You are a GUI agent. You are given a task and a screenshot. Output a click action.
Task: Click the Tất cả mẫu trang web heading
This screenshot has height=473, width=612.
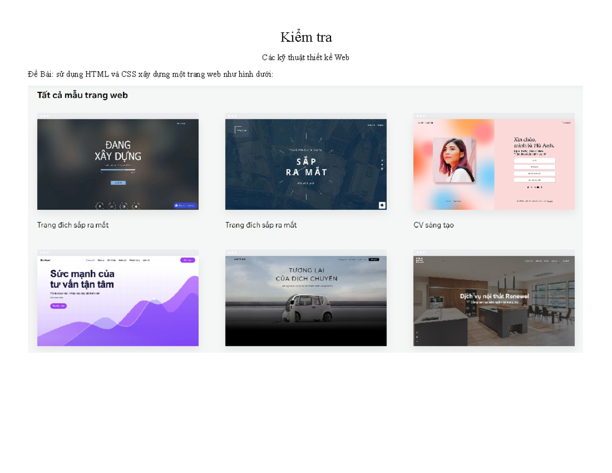coord(82,95)
